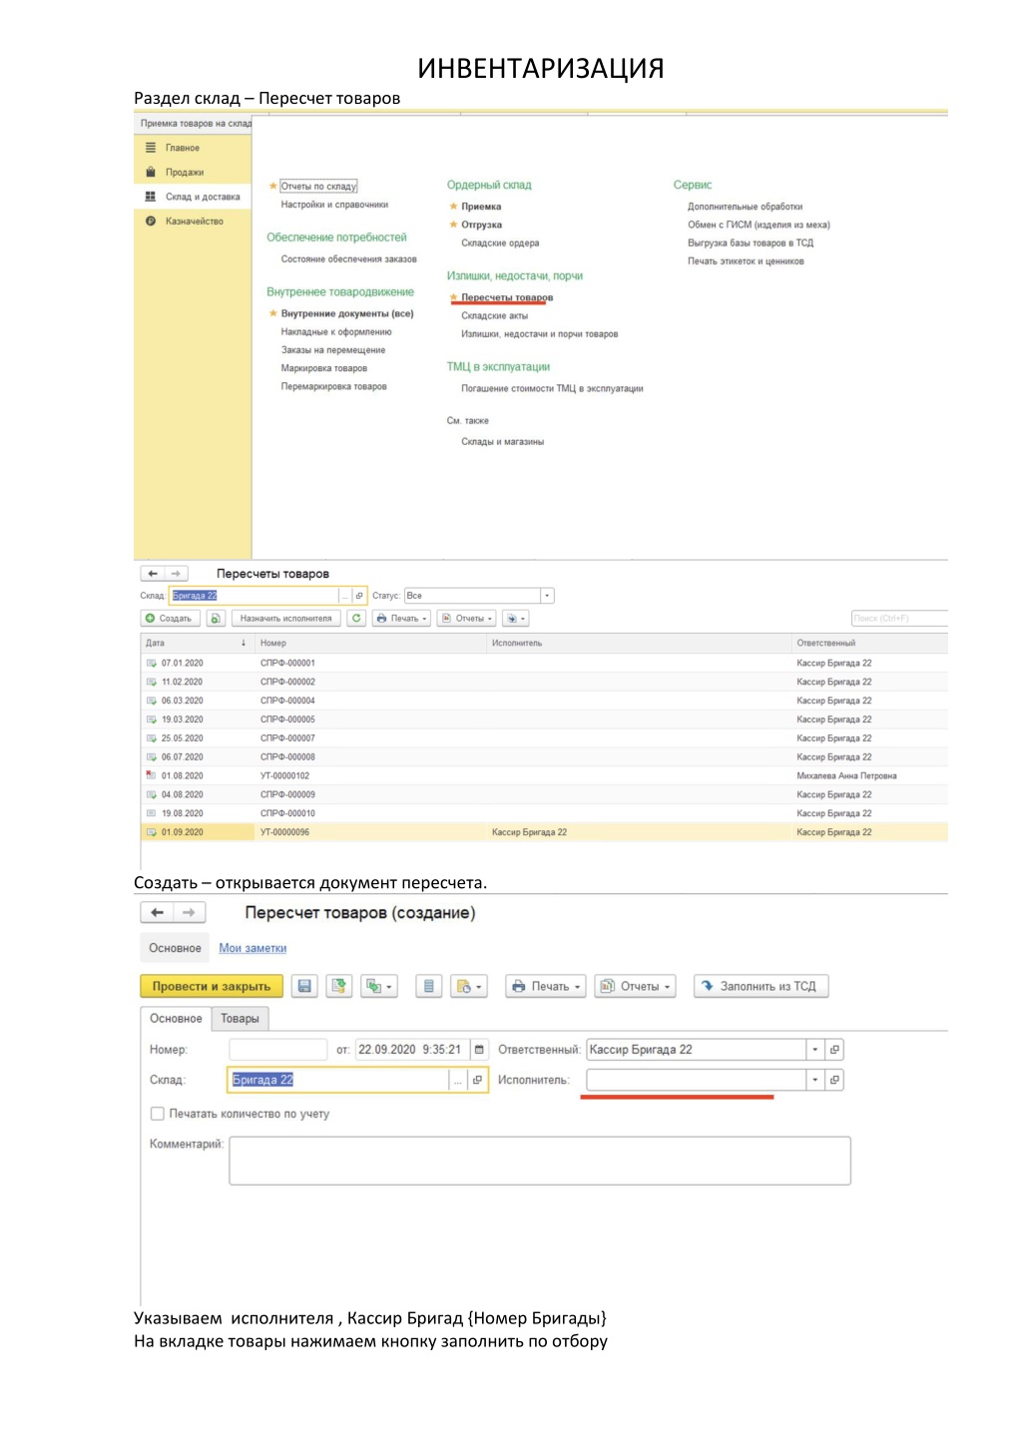
Task: Select row СПРФ-000001 dated 07.01.2020
Action: click(544, 663)
